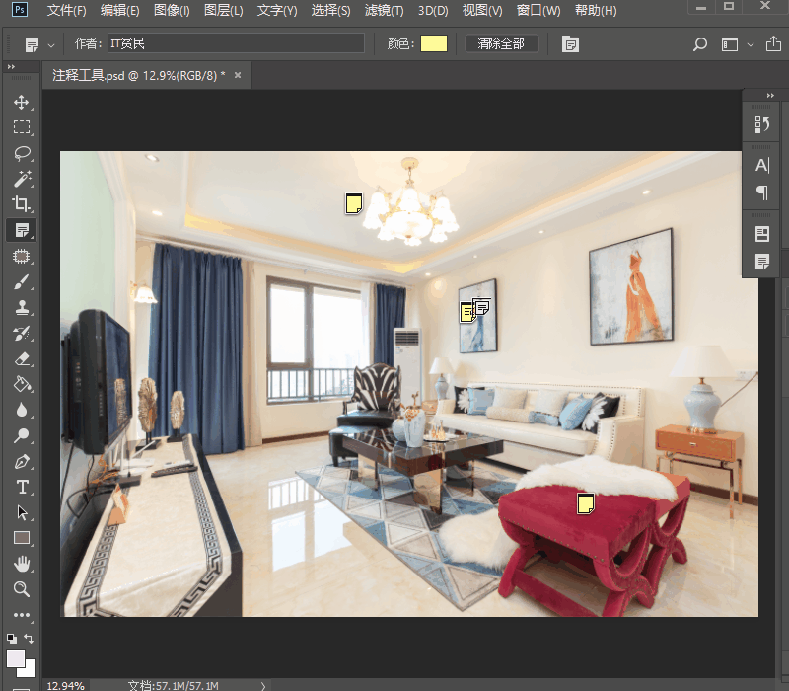Screen dimensions: 789x691
Task: Pick the Magic Wand tool
Action: [x=22, y=179]
